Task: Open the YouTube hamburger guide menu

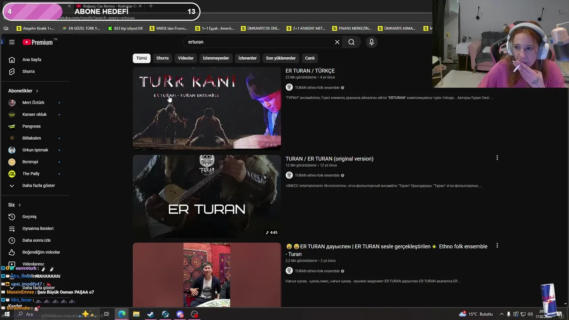Action: tap(12, 42)
